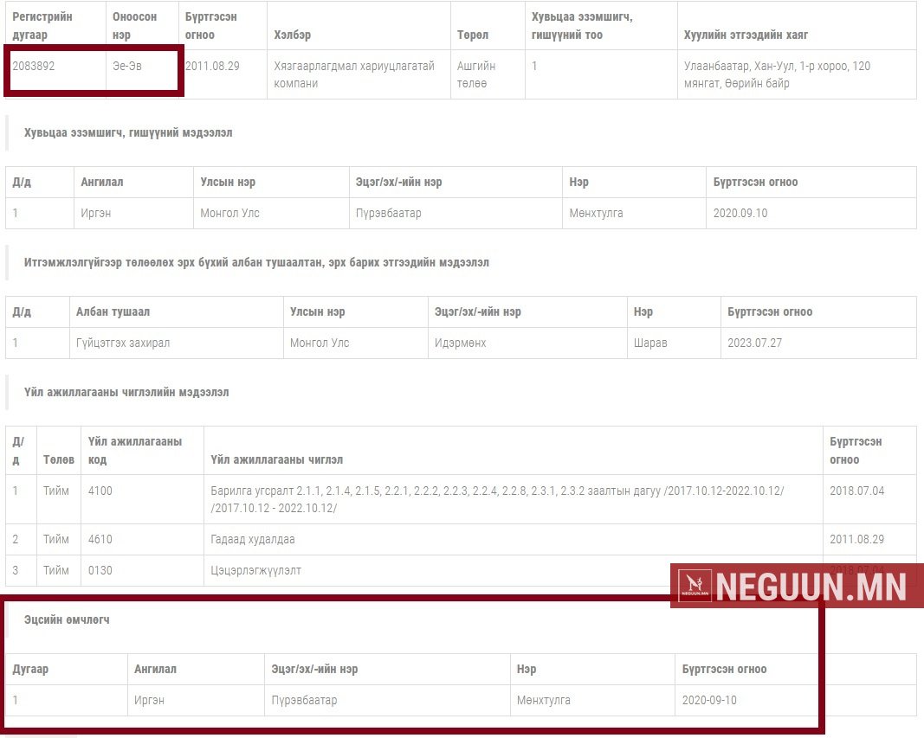Click the Хувьцаа эзэмшигч, гишүүний мэдээлэл heading

pos(128,133)
